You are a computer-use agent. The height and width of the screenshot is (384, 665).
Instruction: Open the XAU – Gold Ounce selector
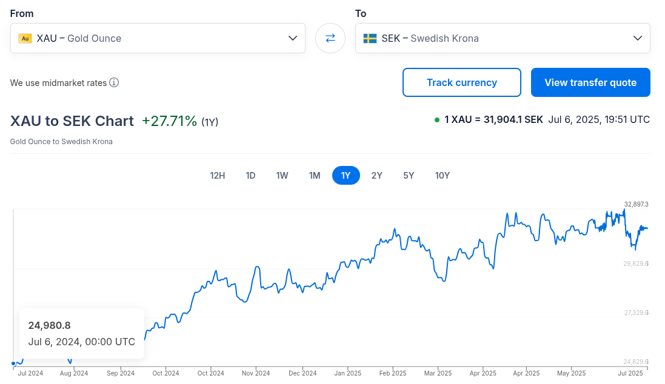click(x=158, y=38)
